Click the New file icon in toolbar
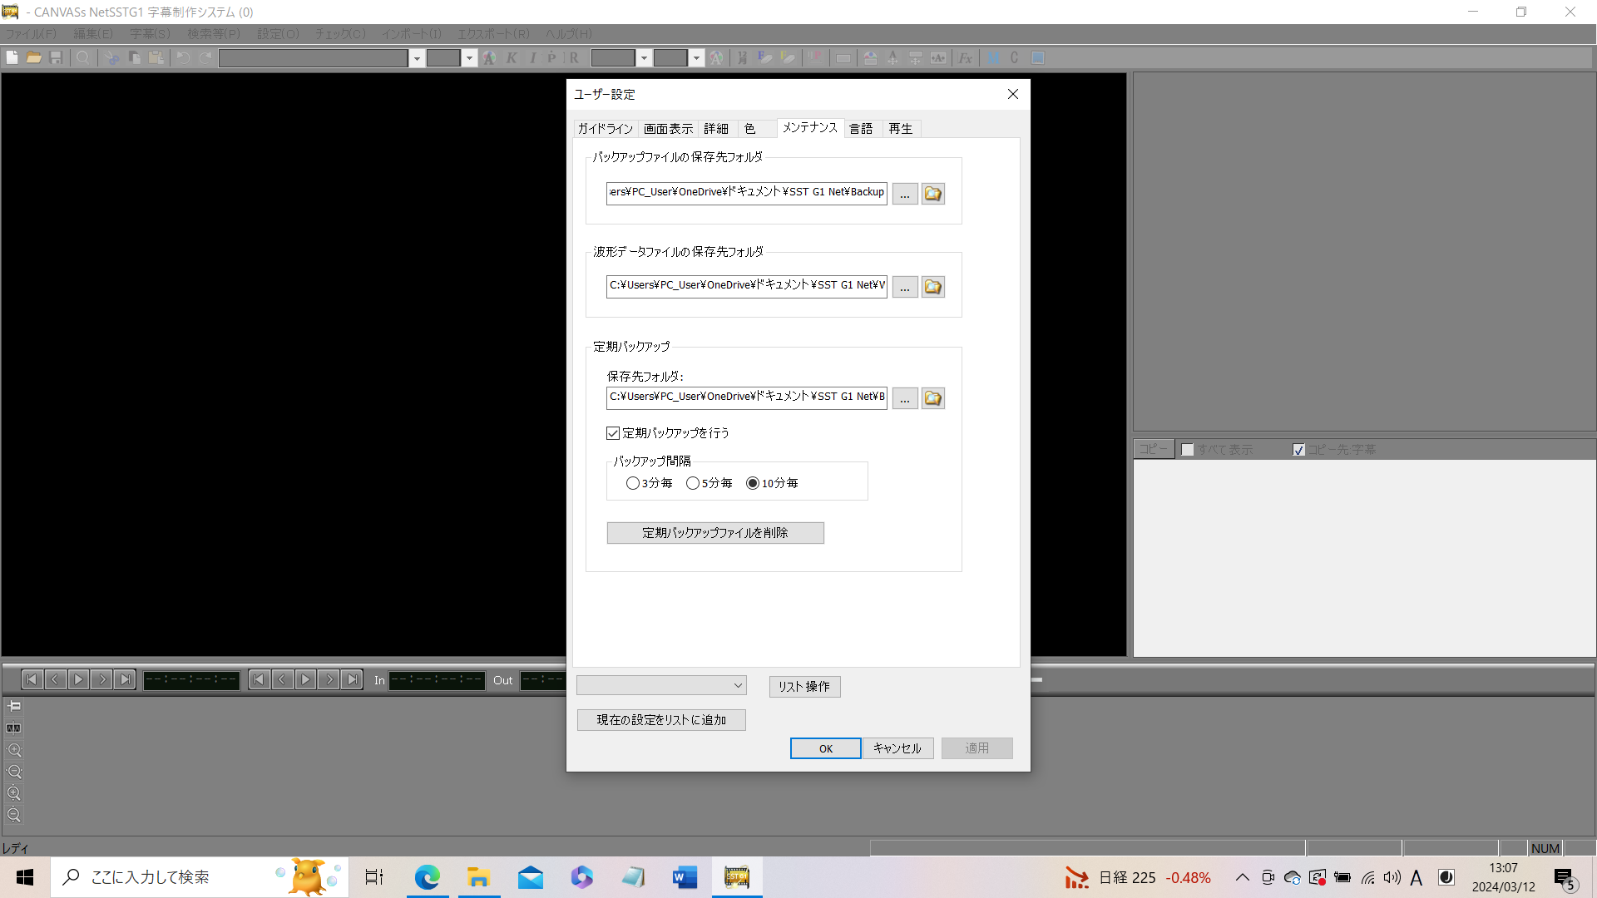Viewport: 1597px width, 898px height. pos(12,57)
